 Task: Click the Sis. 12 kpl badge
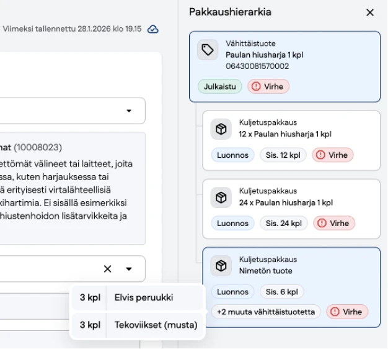coord(283,155)
